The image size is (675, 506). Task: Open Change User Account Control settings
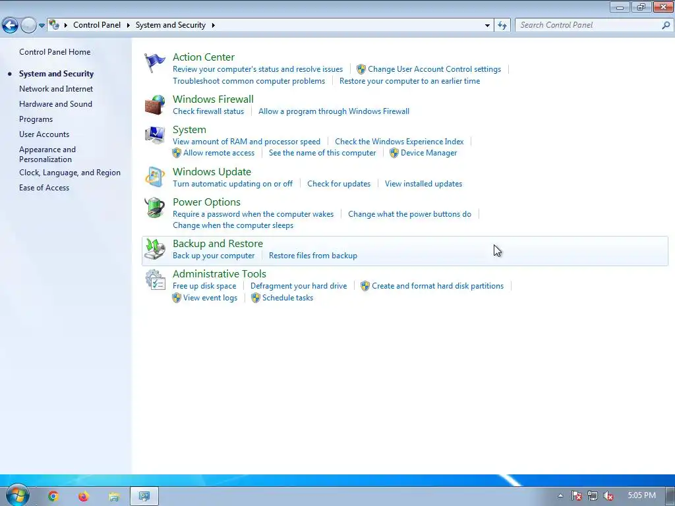[x=434, y=69]
